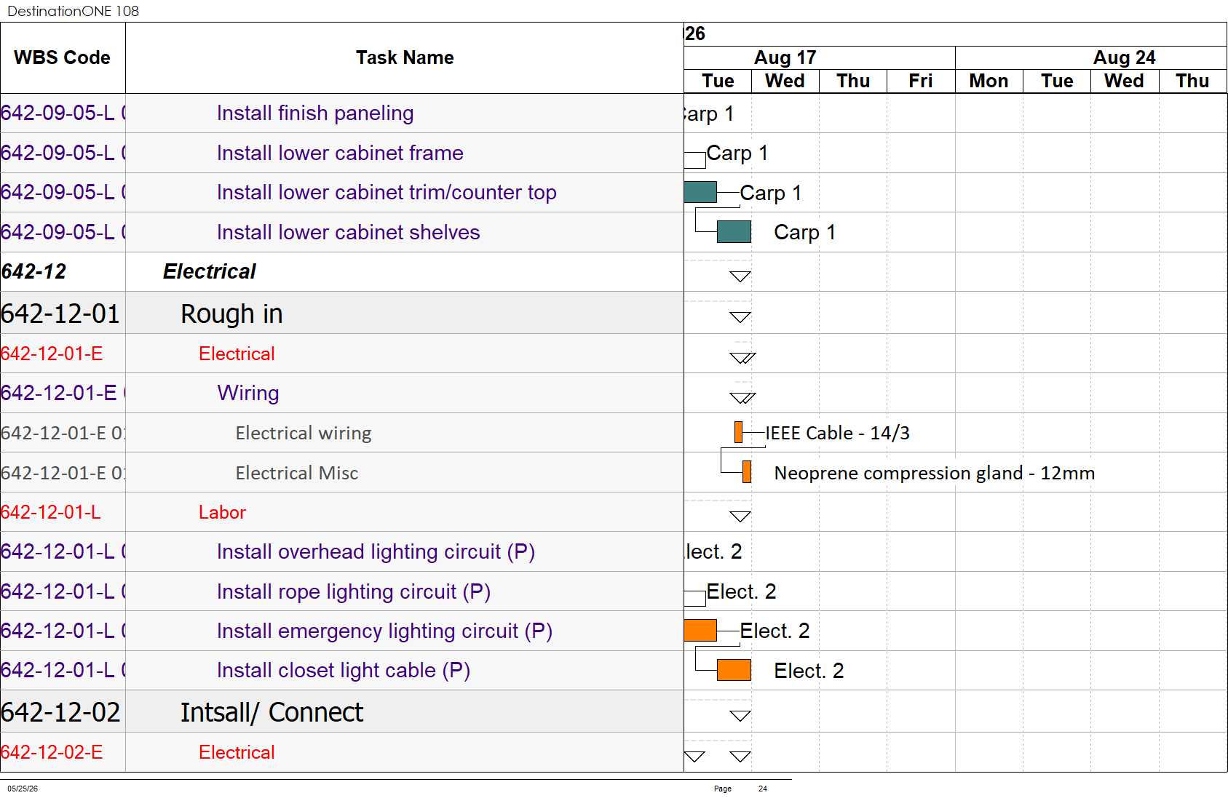The height and width of the screenshot is (798, 1228).
Task: Click the orange emergency lighting circuit bar
Action: pos(700,631)
